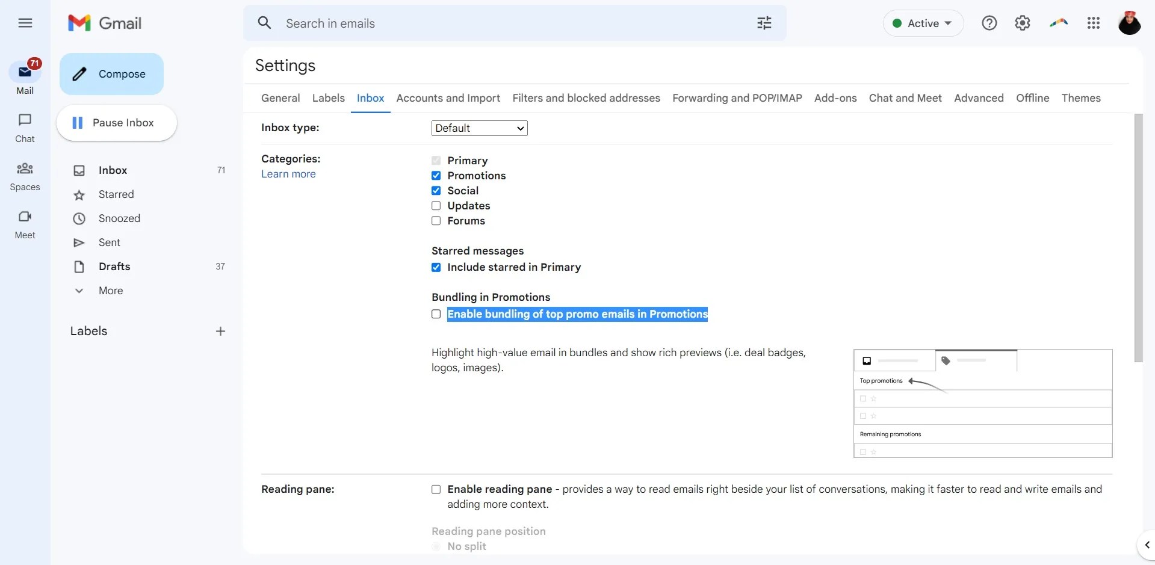Open search options filter icon
Viewport: 1155px width, 565px height.
pos(763,23)
